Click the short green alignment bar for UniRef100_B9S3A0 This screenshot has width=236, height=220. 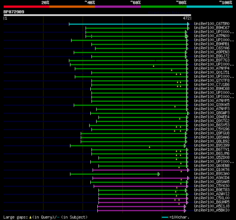coord(114,174)
